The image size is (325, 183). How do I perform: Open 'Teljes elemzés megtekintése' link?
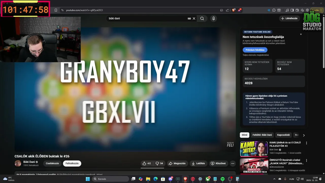(x=256, y=55)
